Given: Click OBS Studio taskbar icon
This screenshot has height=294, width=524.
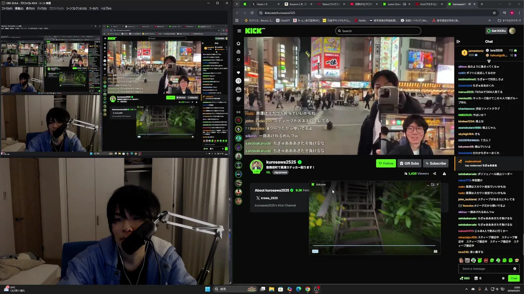Looking at the screenshot, I should click(x=316, y=289).
